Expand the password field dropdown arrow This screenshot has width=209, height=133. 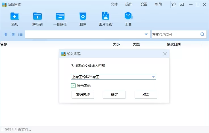(x=153, y=77)
